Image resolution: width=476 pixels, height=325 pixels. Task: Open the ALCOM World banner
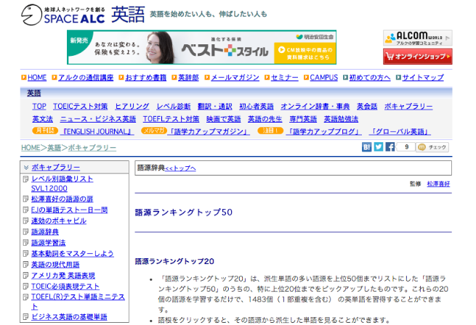point(417,38)
